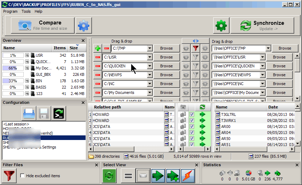
Task: Close the Overview panel
Action: click(x=83, y=40)
